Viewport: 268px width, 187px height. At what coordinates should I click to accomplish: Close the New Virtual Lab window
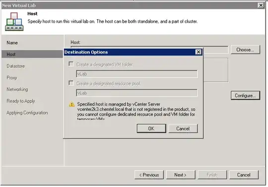pos(261,5)
